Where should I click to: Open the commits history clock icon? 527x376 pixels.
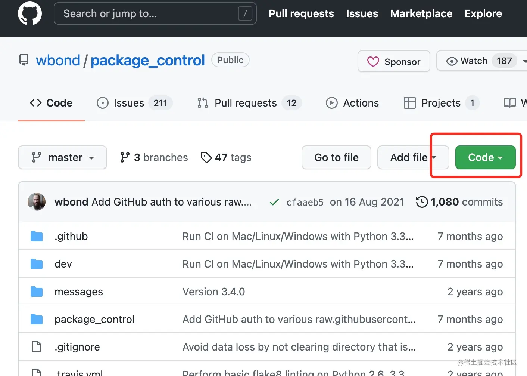(x=422, y=202)
